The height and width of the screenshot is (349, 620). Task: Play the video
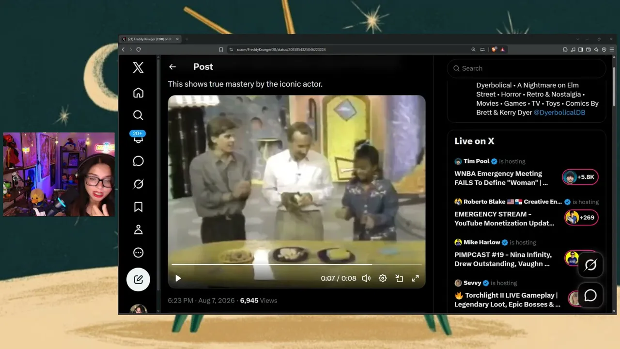coord(178,278)
